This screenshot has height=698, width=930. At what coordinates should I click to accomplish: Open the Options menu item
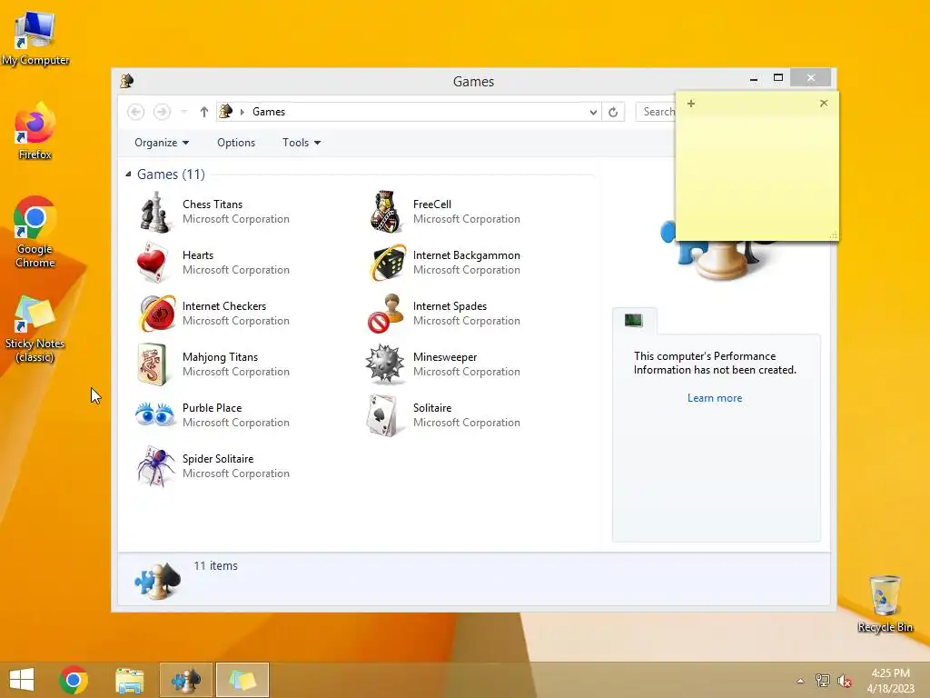click(x=236, y=143)
